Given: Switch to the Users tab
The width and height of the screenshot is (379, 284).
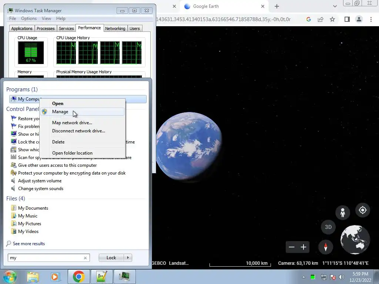Looking at the screenshot, I should click(135, 28).
